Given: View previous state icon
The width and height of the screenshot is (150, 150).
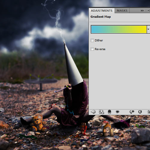Looking at the screenshot, I should pos(132,112).
